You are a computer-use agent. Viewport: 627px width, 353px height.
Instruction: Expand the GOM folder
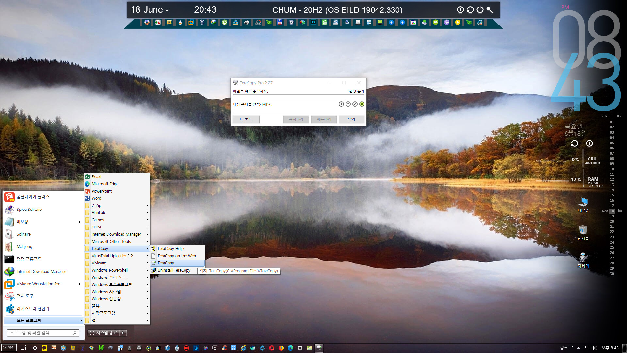pyautogui.click(x=117, y=227)
